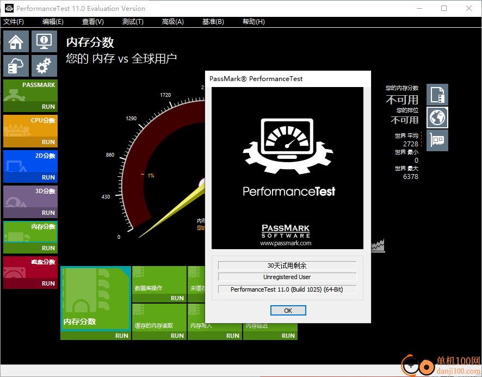The width and height of the screenshot is (482, 377).
Task: Select the 2D分数 tile
Action: click(30, 162)
